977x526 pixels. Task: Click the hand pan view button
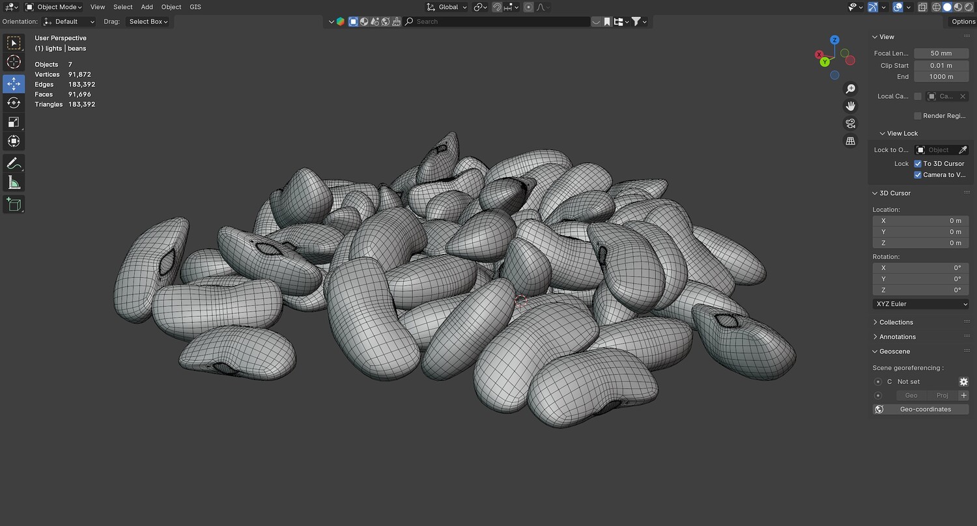coord(850,106)
